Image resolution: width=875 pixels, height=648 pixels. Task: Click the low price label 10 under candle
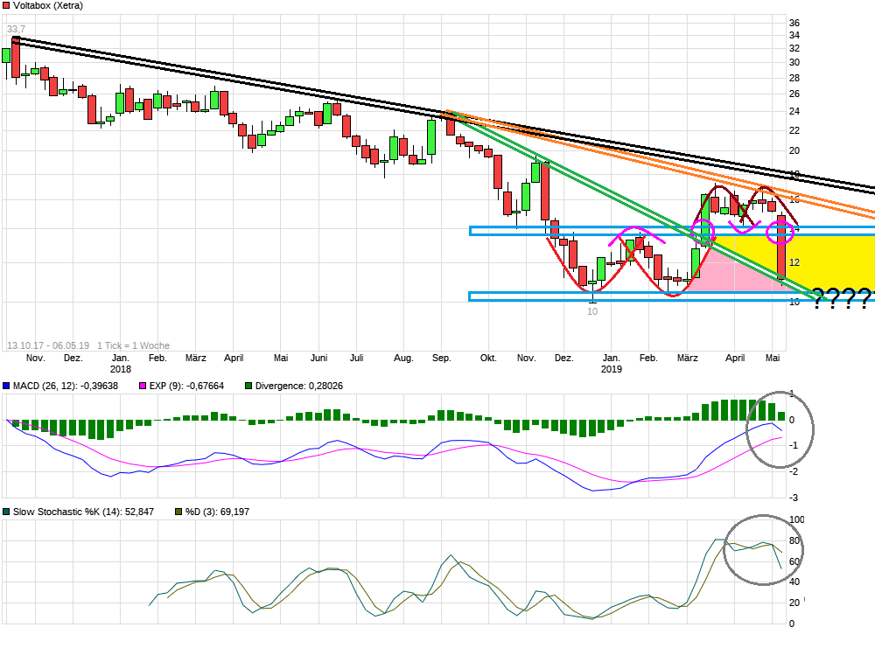click(x=592, y=311)
